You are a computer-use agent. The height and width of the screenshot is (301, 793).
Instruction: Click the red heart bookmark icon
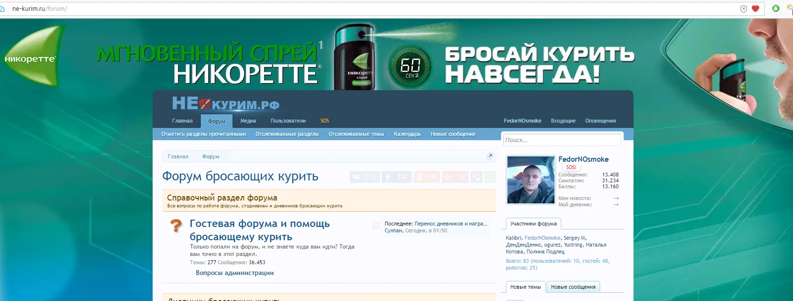tap(756, 9)
